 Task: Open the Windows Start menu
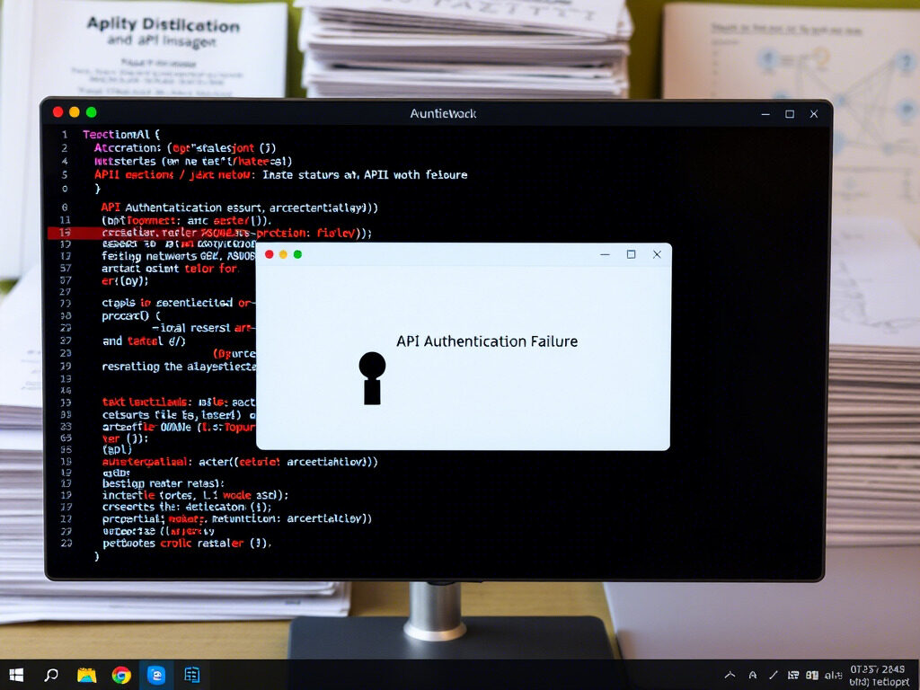pyautogui.click(x=16, y=675)
